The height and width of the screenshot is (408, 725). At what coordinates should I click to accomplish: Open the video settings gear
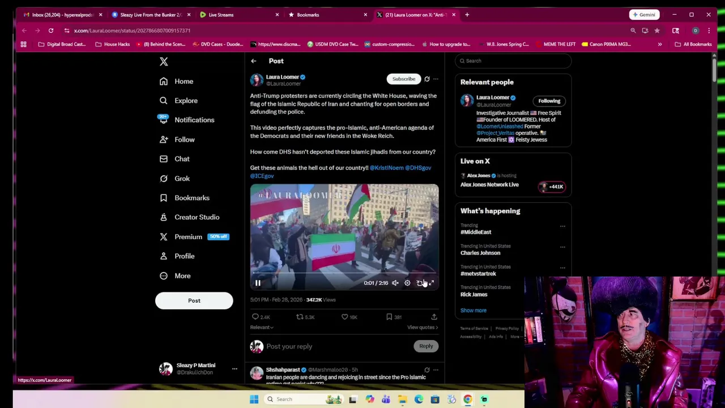[x=407, y=283]
